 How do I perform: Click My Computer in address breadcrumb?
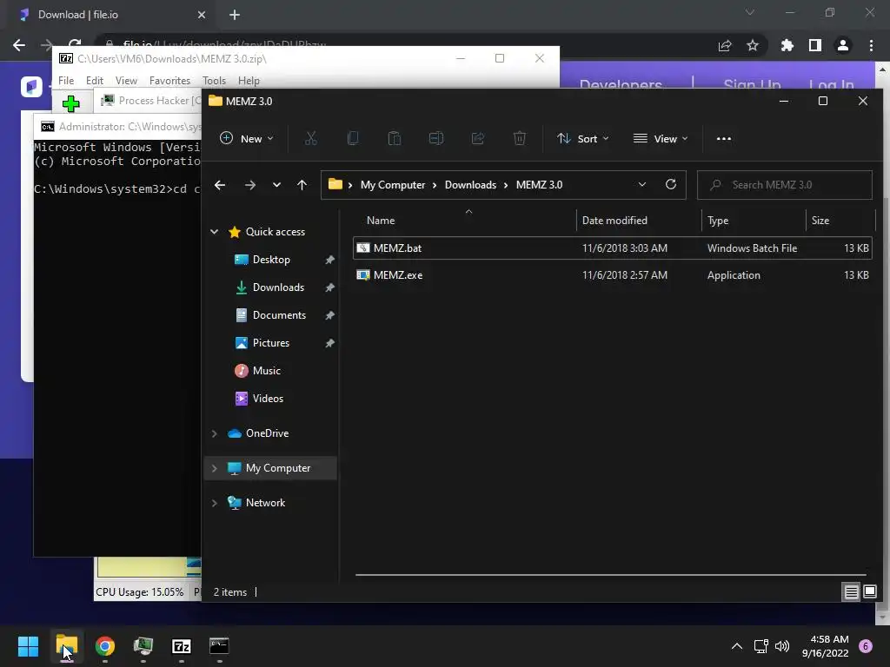tap(393, 185)
